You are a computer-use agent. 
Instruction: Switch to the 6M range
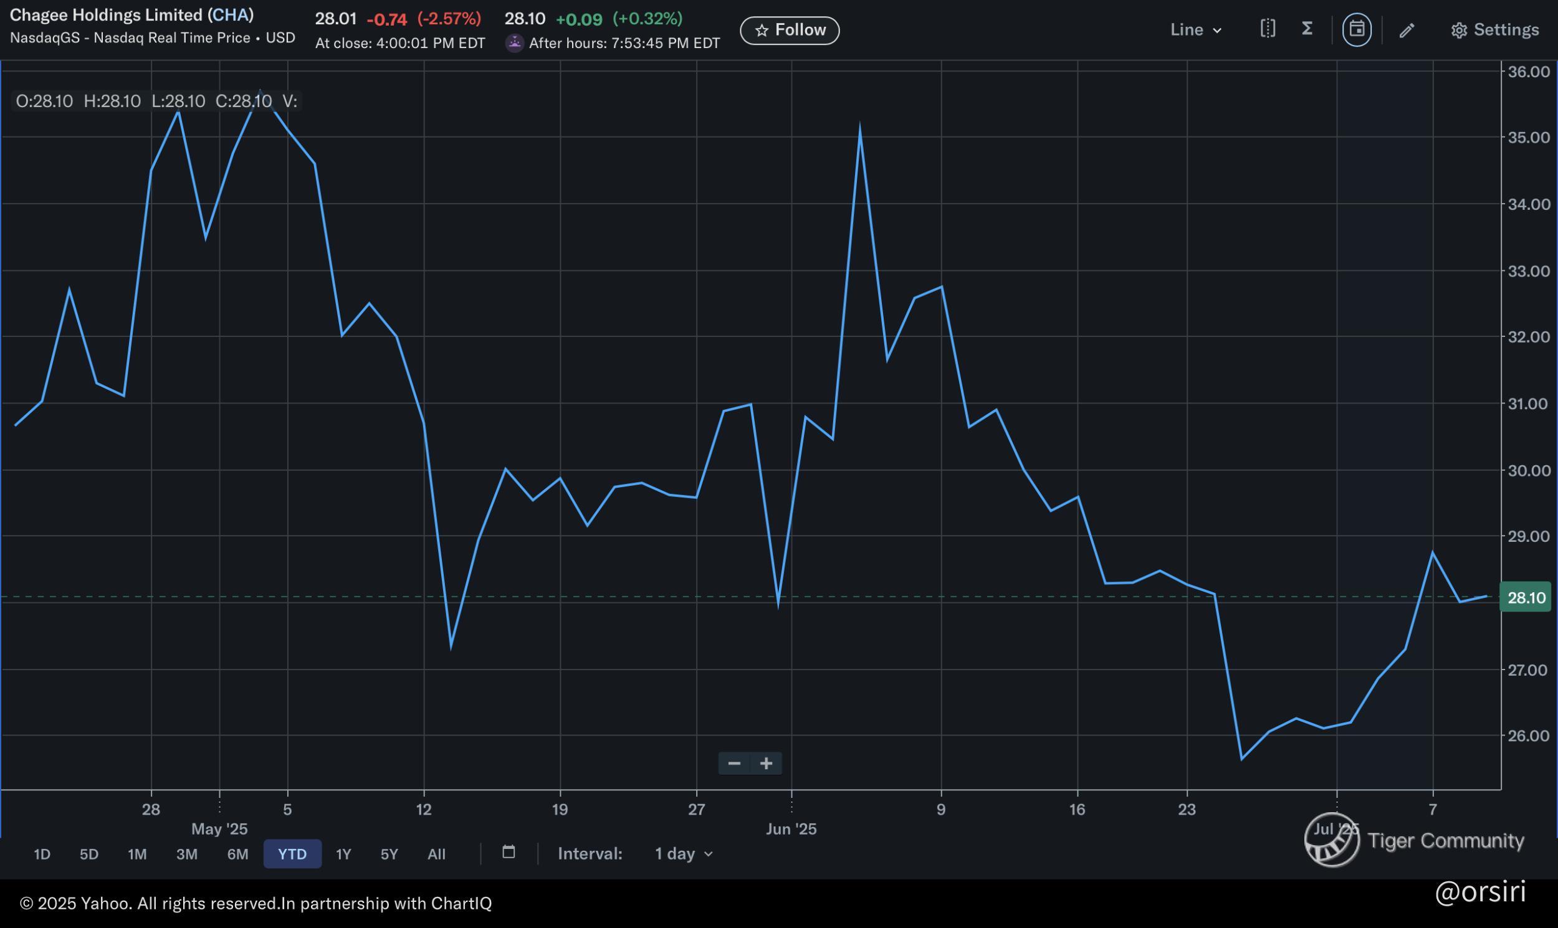coord(237,855)
